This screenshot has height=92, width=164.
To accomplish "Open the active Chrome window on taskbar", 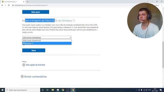I will [73, 90].
